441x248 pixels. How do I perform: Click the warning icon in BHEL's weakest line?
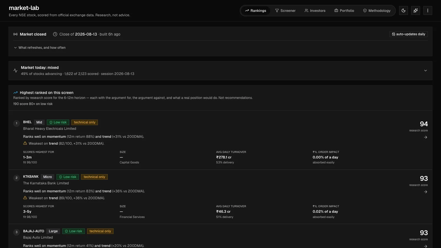[25, 143]
